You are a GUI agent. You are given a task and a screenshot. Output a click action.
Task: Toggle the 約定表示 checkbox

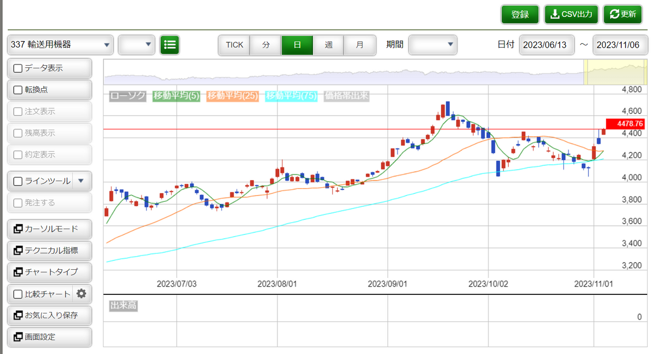pos(18,155)
